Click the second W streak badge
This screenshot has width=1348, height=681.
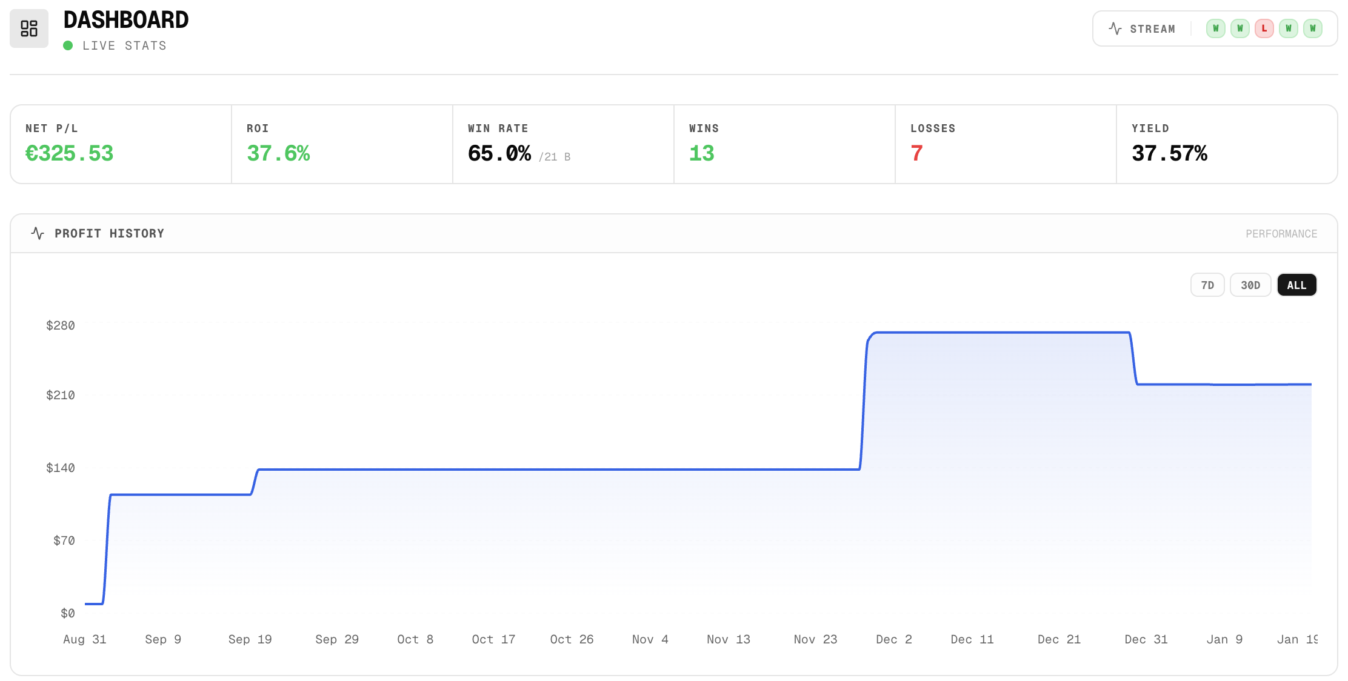coord(1240,28)
